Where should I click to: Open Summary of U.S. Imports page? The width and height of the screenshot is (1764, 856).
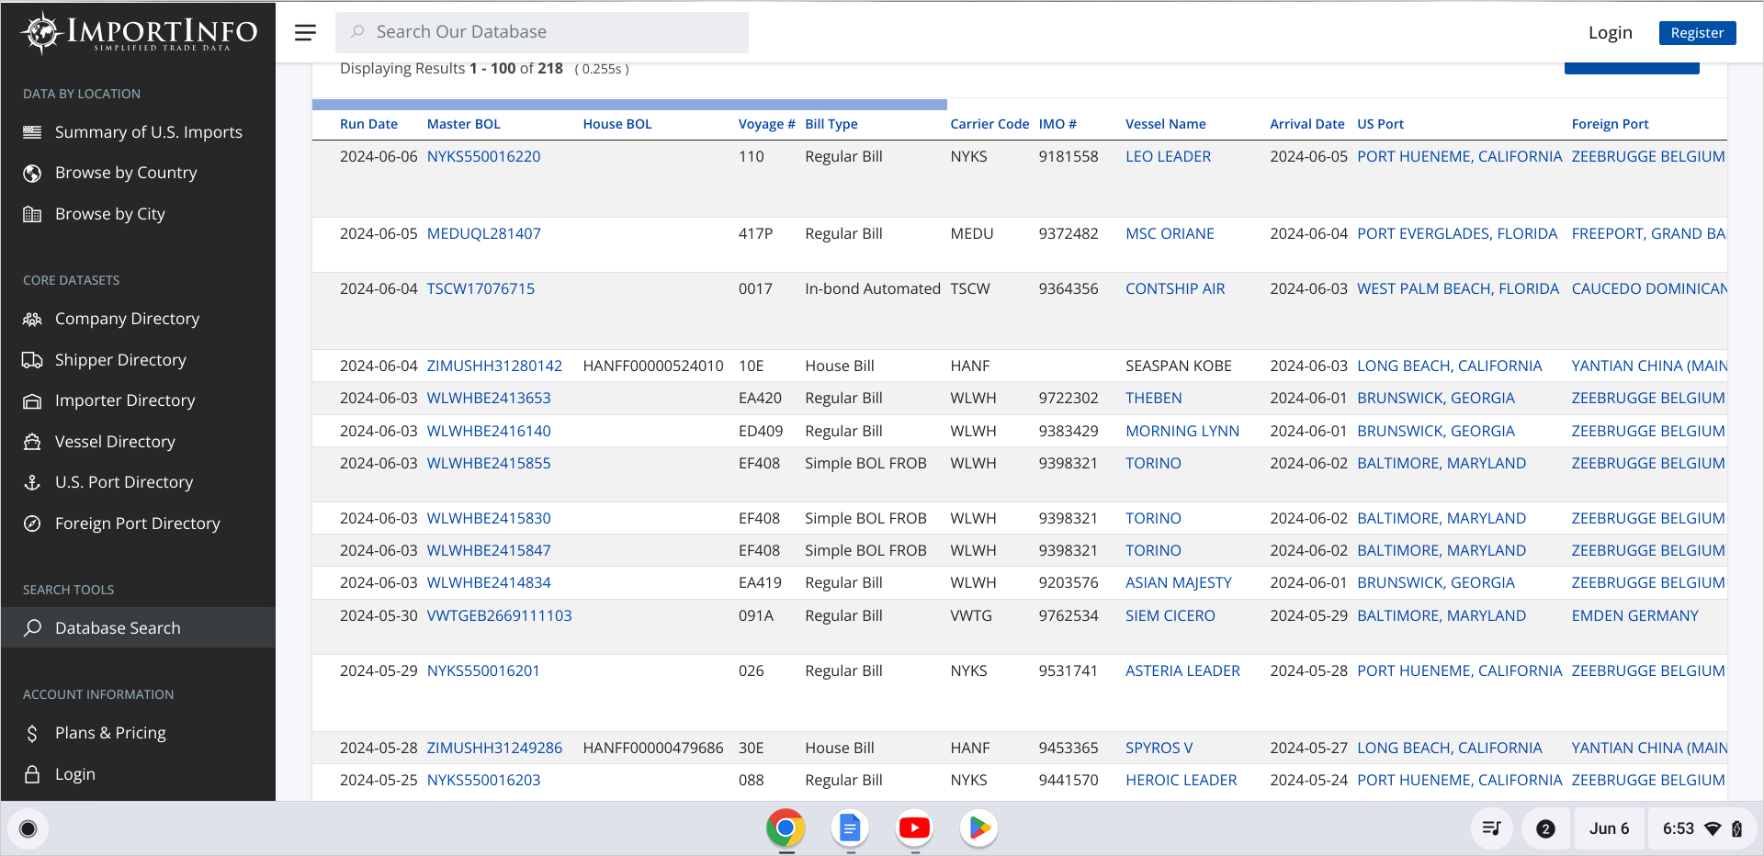tap(149, 132)
